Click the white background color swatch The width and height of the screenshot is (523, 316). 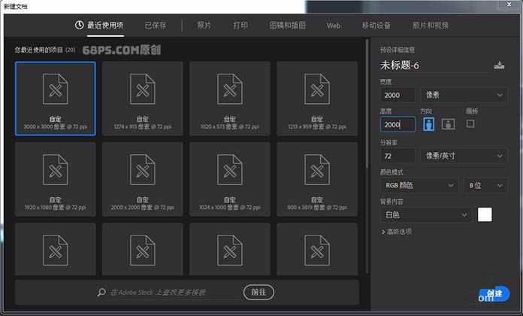coord(485,214)
